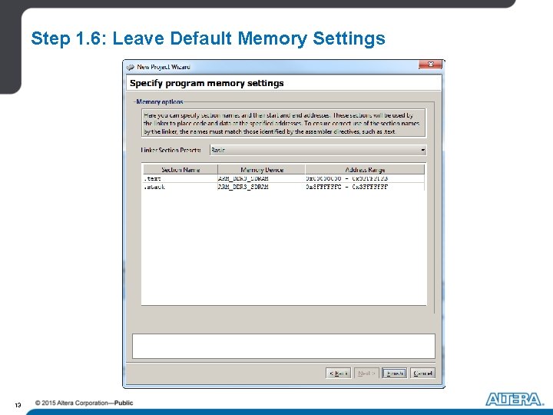Viewport: 553px width, 415px height.
Task: Click the empty message box above the buttons
Action: pyautogui.click(x=283, y=346)
